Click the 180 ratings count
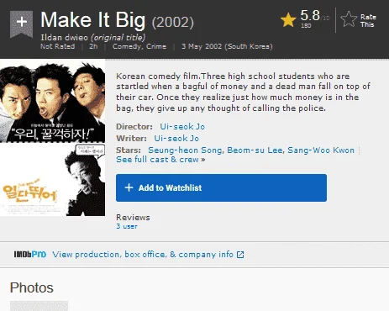This screenshot has height=311, width=389. (x=306, y=25)
